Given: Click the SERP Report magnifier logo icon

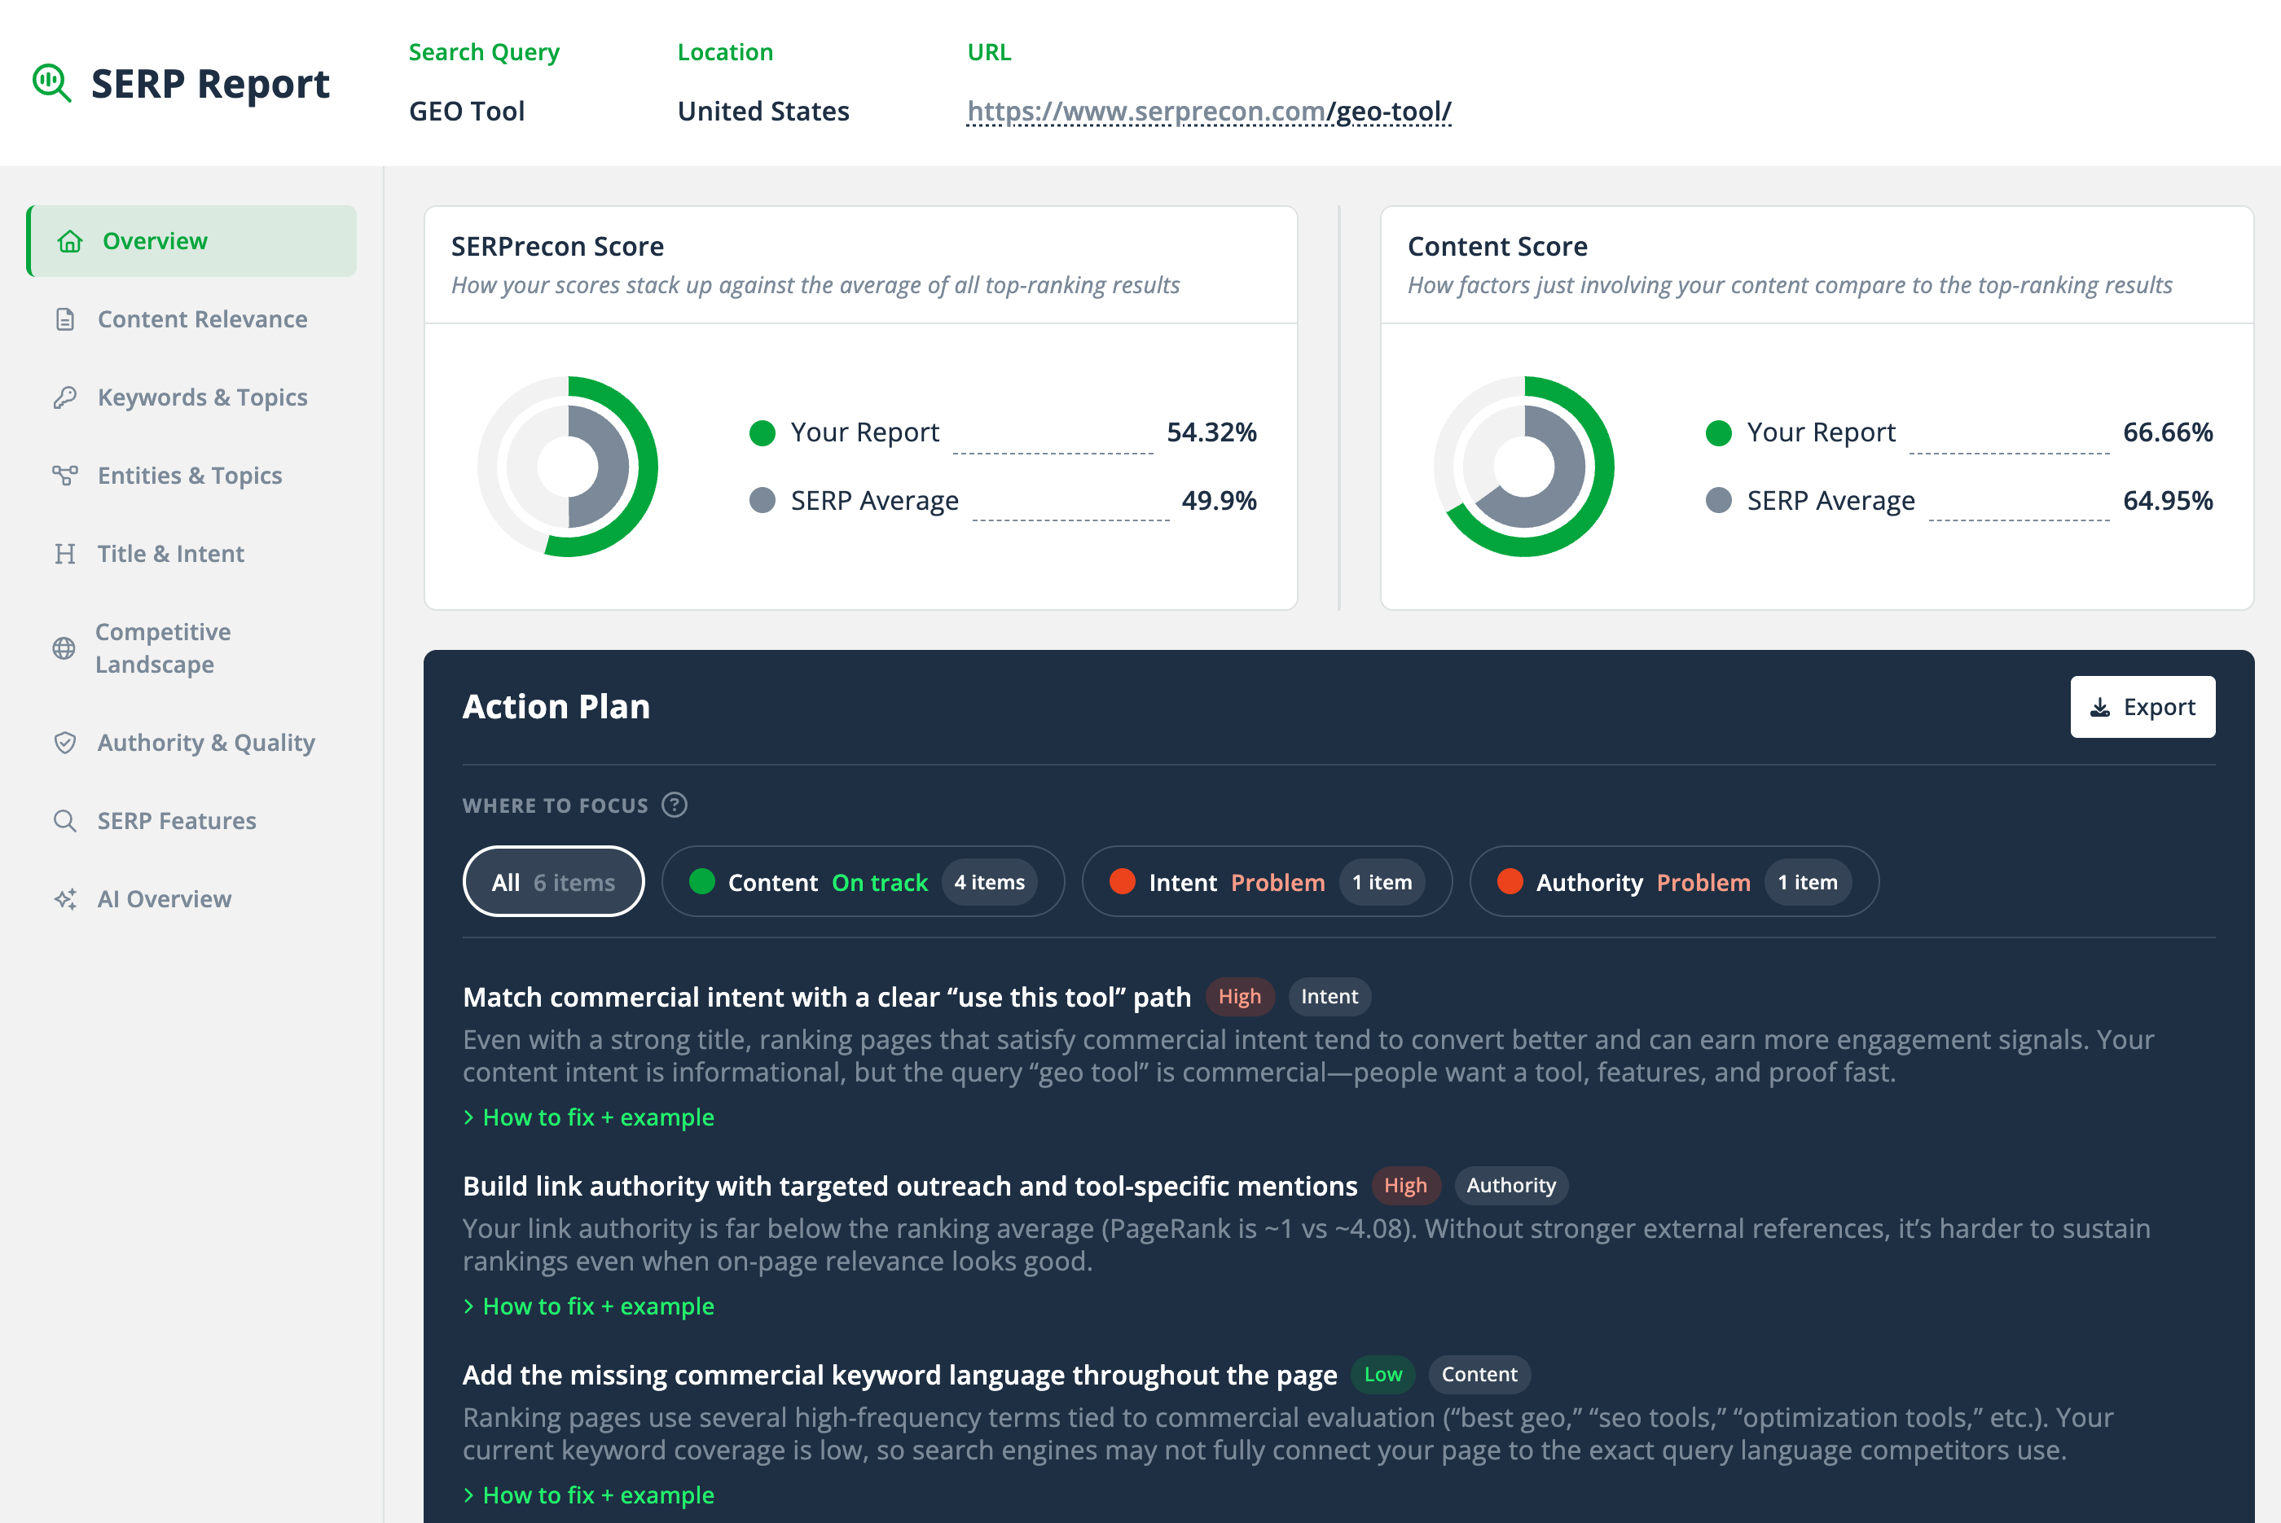Looking at the screenshot, I should [x=51, y=84].
